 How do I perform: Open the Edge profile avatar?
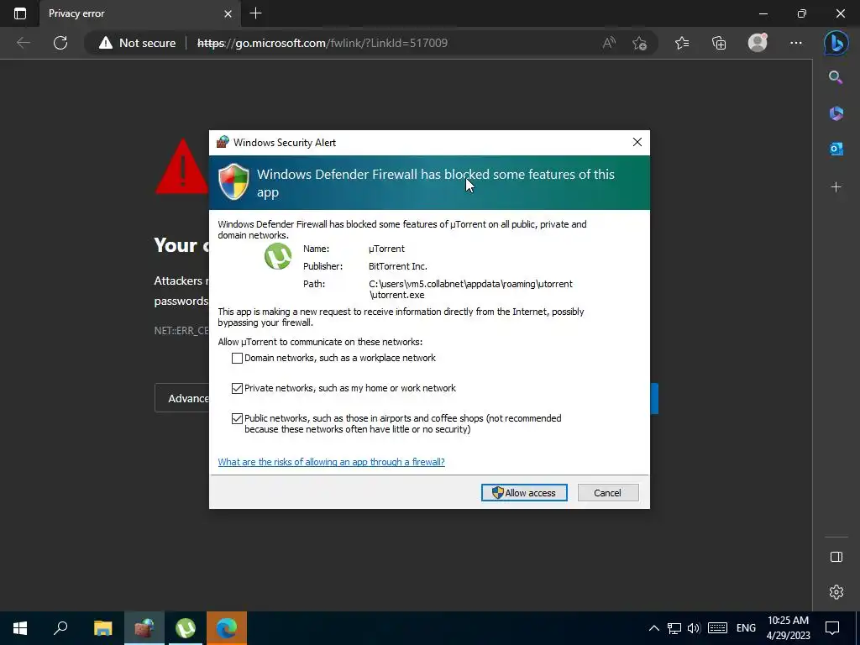click(758, 43)
